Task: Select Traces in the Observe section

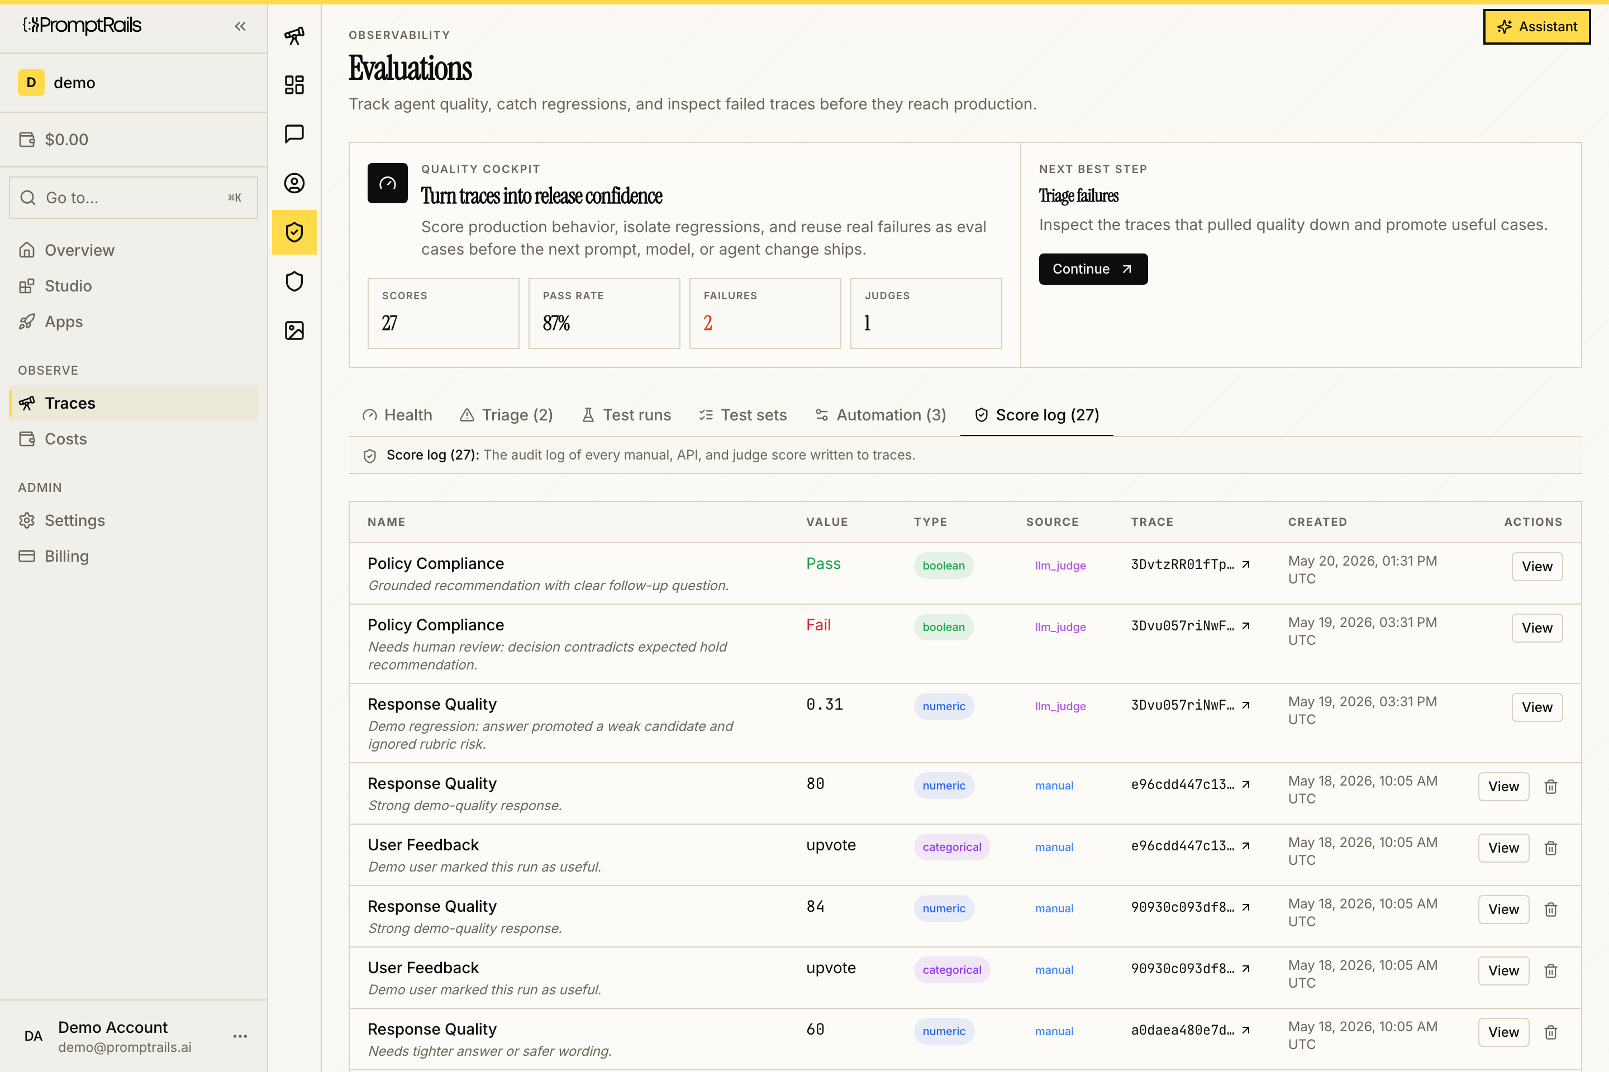Action: point(134,403)
